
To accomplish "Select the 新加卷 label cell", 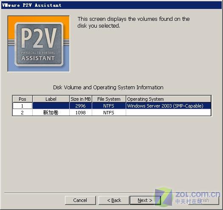I will point(51,113).
